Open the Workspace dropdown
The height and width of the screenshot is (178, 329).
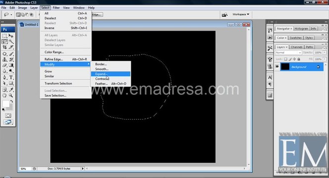[241, 14]
